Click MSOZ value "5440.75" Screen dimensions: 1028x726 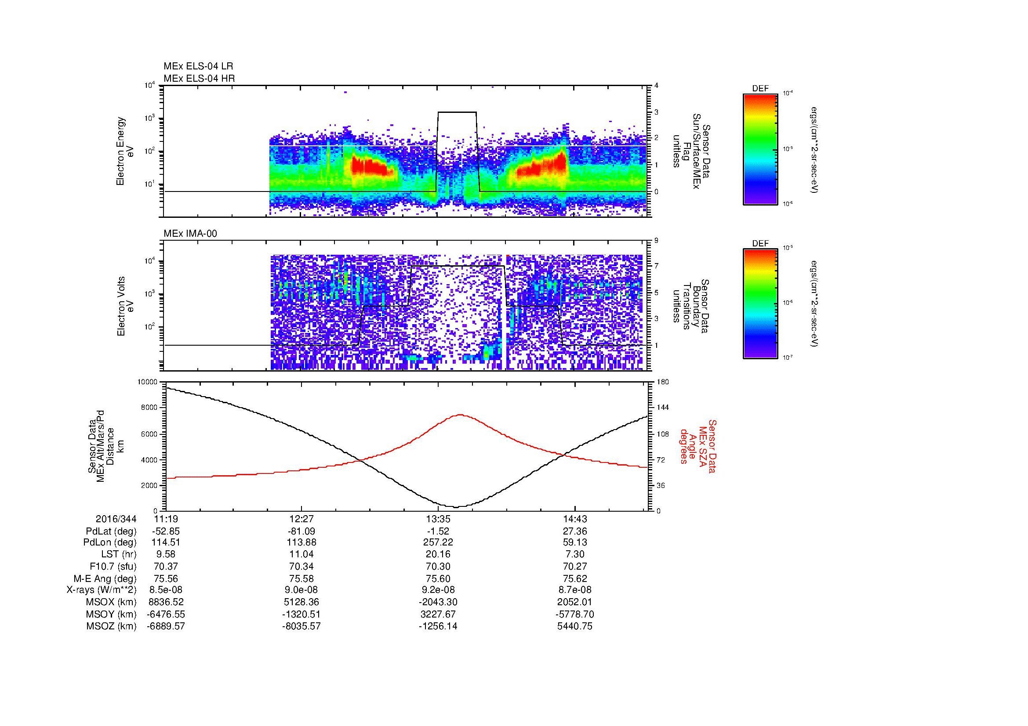(x=574, y=626)
